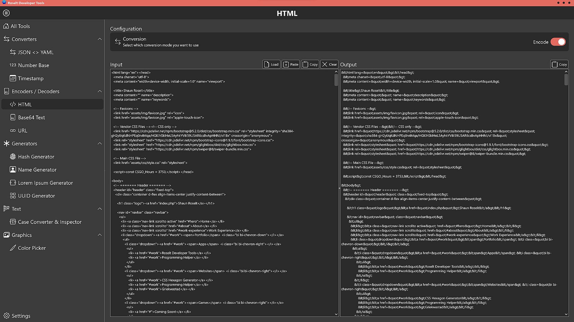Collapse the Graphics section chevron
Viewport: 574px width, 322px height.
tap(100, 235)
